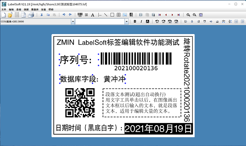The image size is (246, 146).
Task: Select the rotated 旋转Rotate text
Action: tap(187, 80)
